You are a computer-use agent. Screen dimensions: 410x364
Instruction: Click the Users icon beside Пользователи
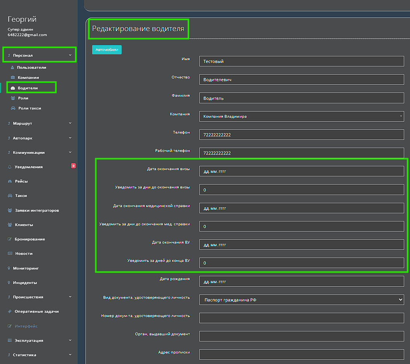tap(12, 68)
